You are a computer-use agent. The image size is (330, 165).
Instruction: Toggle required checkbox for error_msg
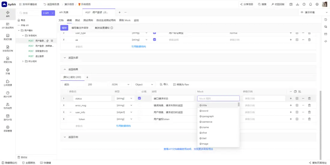pos(139,105)
